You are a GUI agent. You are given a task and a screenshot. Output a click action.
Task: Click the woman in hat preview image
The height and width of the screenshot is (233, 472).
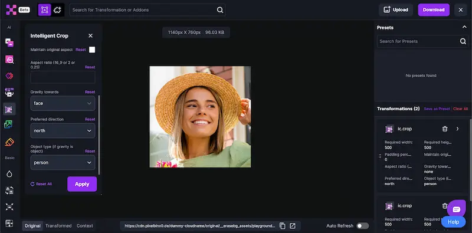pyautogui.click(x=200, y=117)
